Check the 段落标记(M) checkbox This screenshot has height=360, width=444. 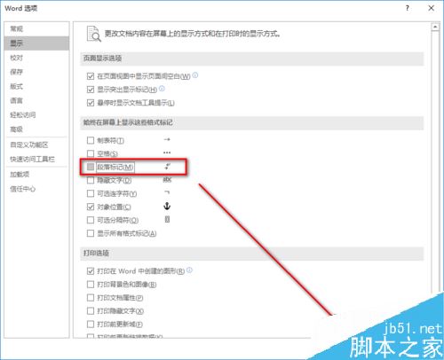click(x=91, y=167)
